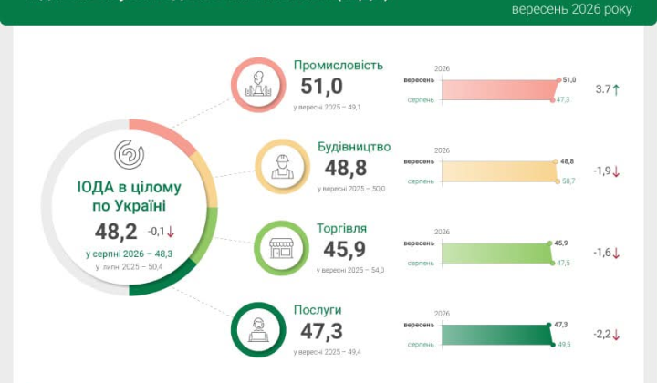The width and height of the screenshot is (657, 383).
Task: Click the 3.7 industry change value
Action: pos(603,89)
